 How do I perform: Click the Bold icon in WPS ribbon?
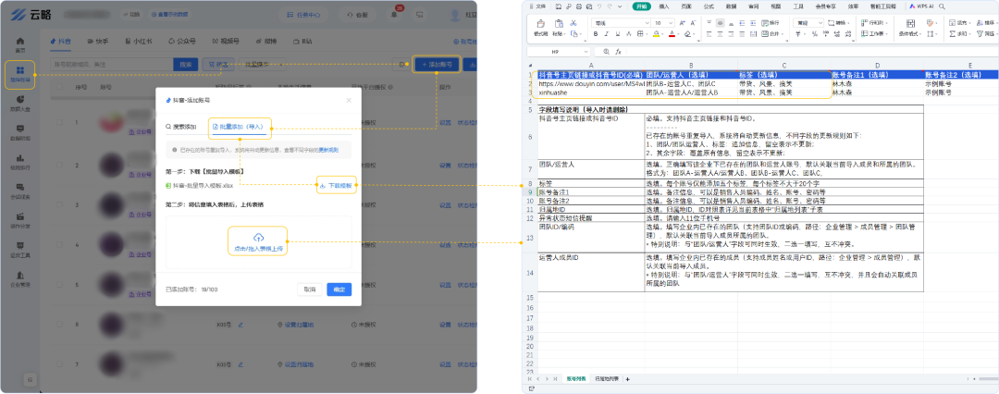click(x=598, y=33)
